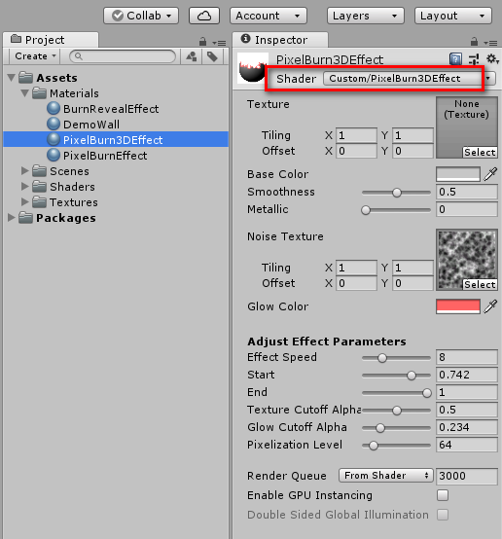Click the Pixelization Level slider handle

(373, 446)
